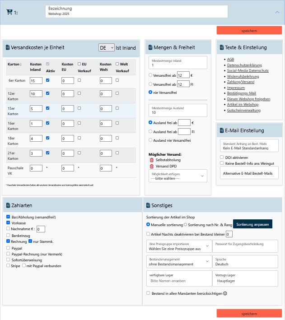
Task: Open the Bestandsmanagement dropdown
Action: click(x=178, y=262)
